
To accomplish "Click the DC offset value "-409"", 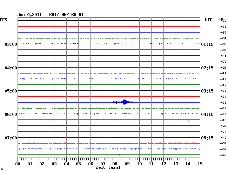I will point(223,91).
